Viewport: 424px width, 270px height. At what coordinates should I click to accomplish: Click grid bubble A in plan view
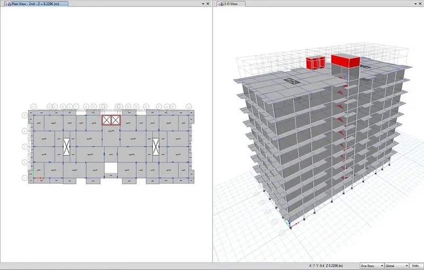pyautogui.click(x=33, y=106)
